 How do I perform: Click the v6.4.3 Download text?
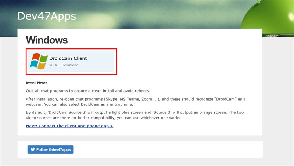(x=64, y=65)
